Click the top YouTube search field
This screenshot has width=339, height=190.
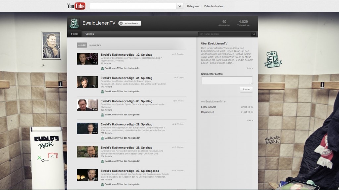point(133,6)
